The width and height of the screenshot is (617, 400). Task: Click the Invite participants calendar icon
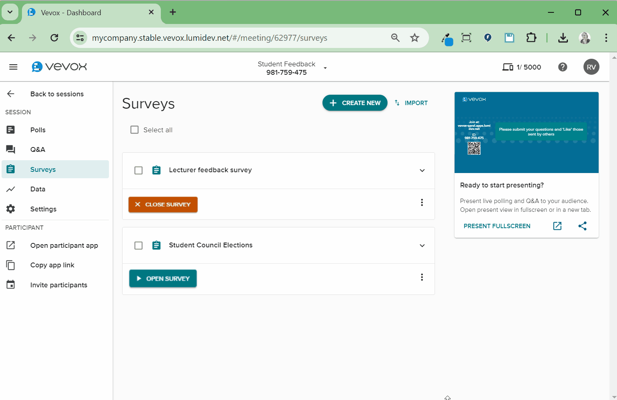click(x=10, y=285)
